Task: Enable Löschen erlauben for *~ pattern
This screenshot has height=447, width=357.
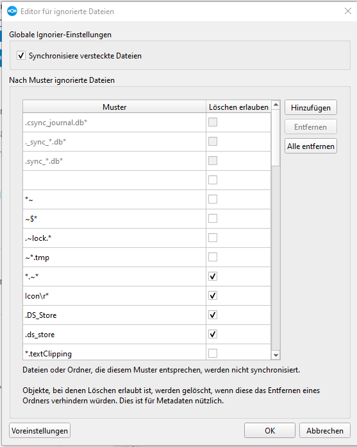Action: (x=213, y=199)
